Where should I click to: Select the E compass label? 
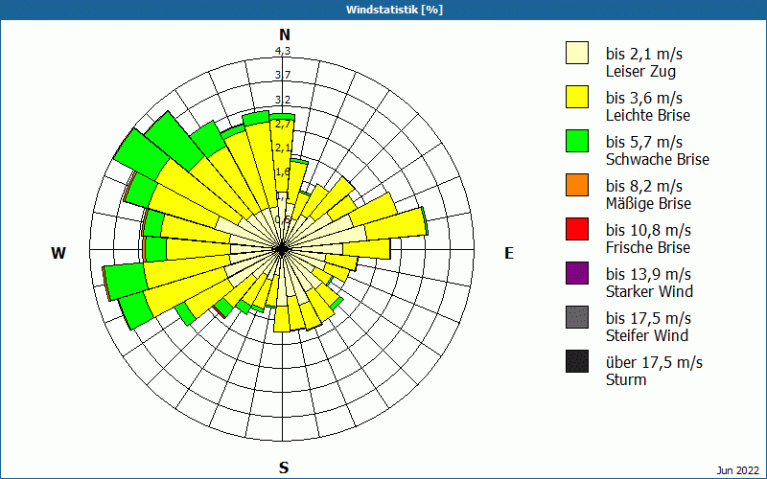coord(509,253)
